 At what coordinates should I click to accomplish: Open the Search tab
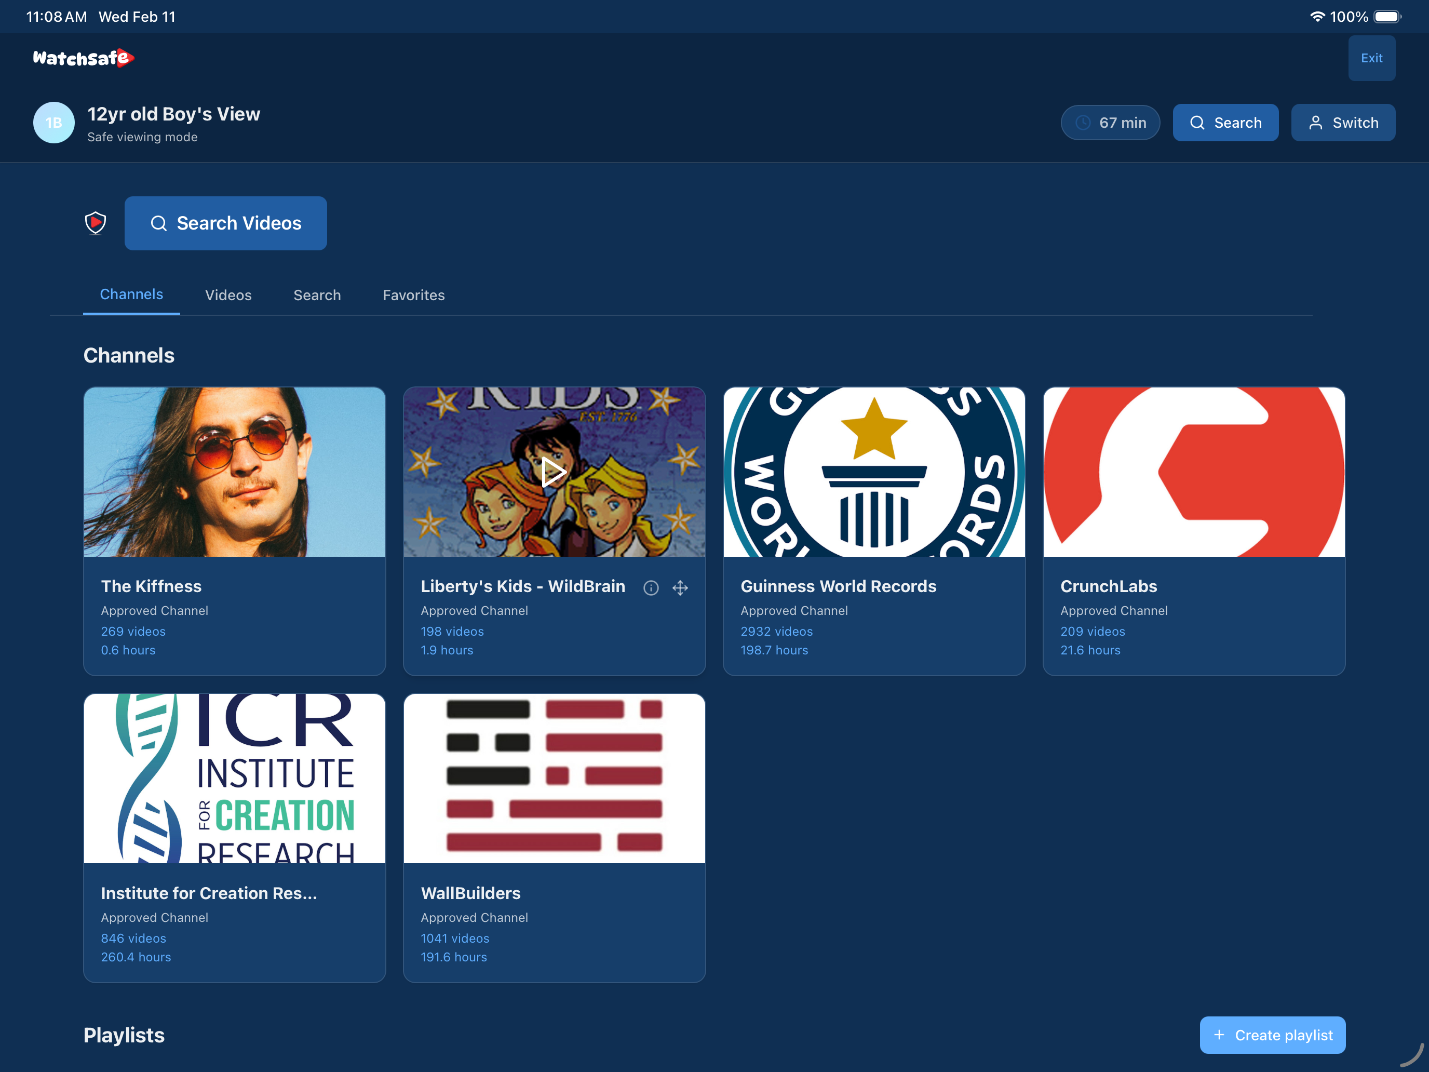(317, 296)
